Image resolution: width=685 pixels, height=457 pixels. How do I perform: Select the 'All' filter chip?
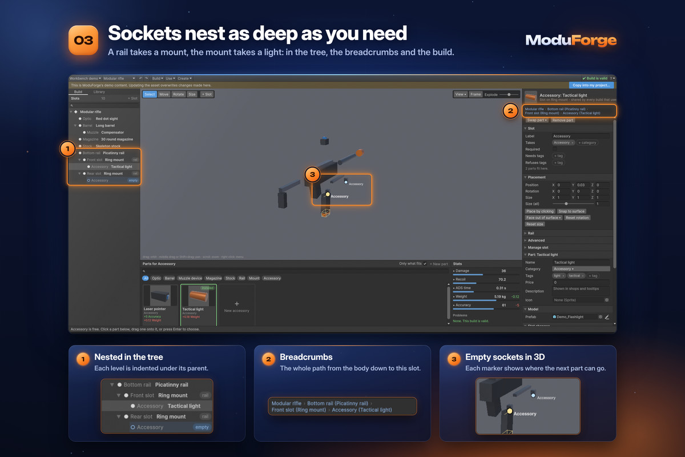(x=146, y=278)
